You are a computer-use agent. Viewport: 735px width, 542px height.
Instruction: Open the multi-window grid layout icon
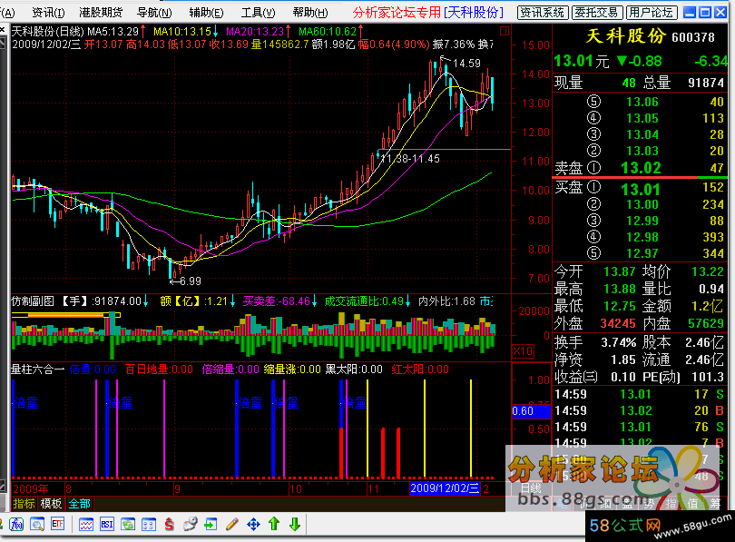click(x=149, y=524)
